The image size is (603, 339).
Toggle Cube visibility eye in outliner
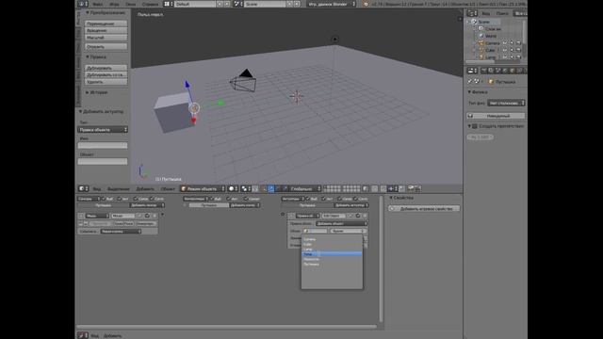(x=505, y=50)
